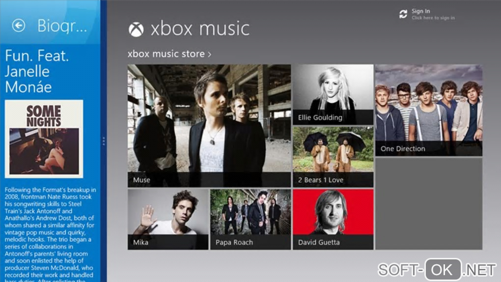Open the 2 Bears 1 Love tile
Image resolution: width=501 pixels, height=282 pixels.
(333, 157)
